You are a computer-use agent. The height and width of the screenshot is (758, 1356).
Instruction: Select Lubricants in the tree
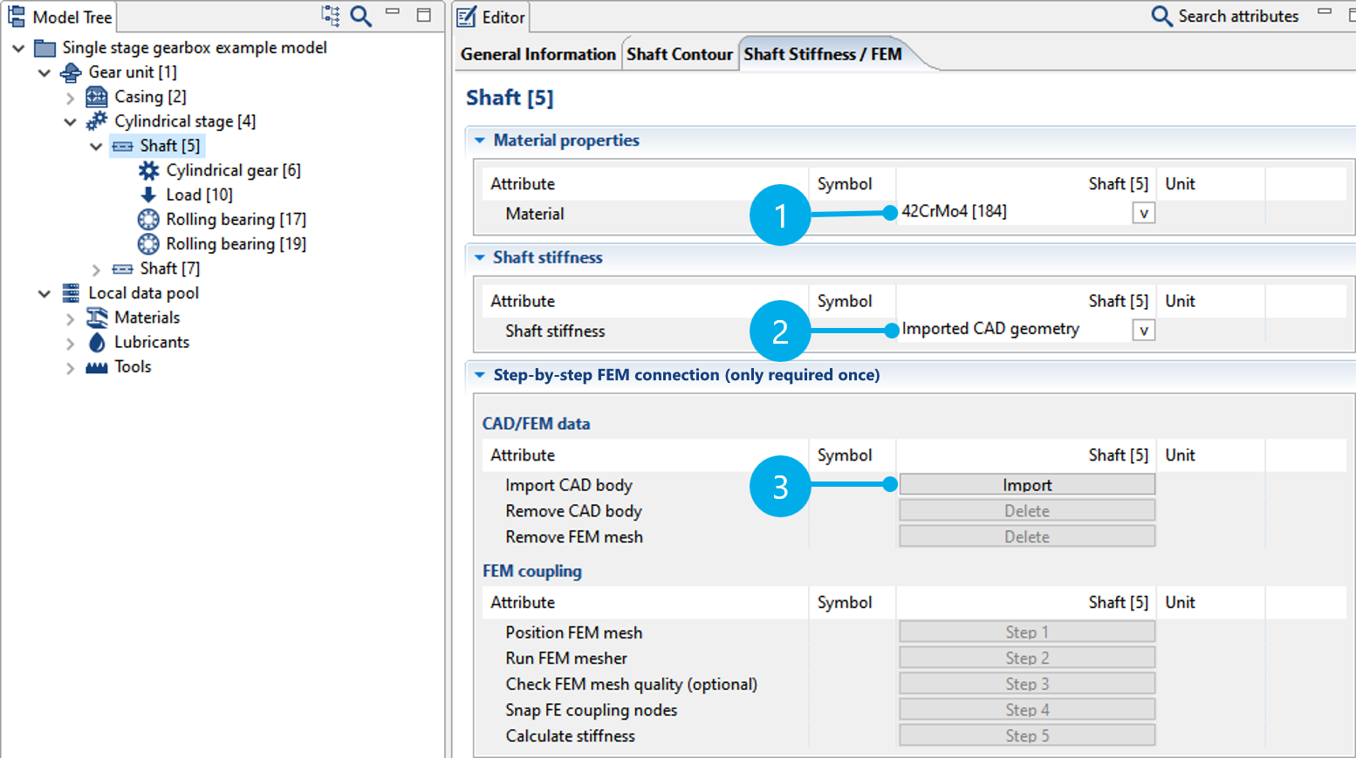(152, 342)
